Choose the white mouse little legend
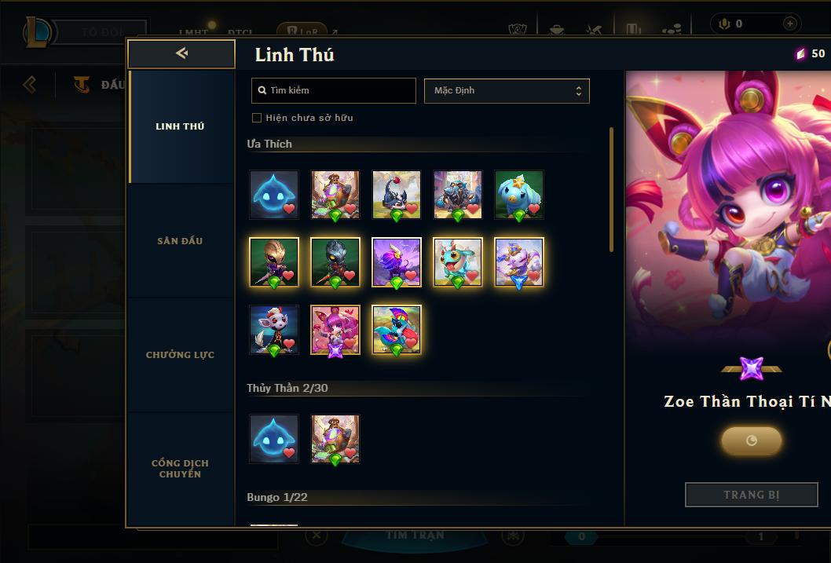 [274, 330]
